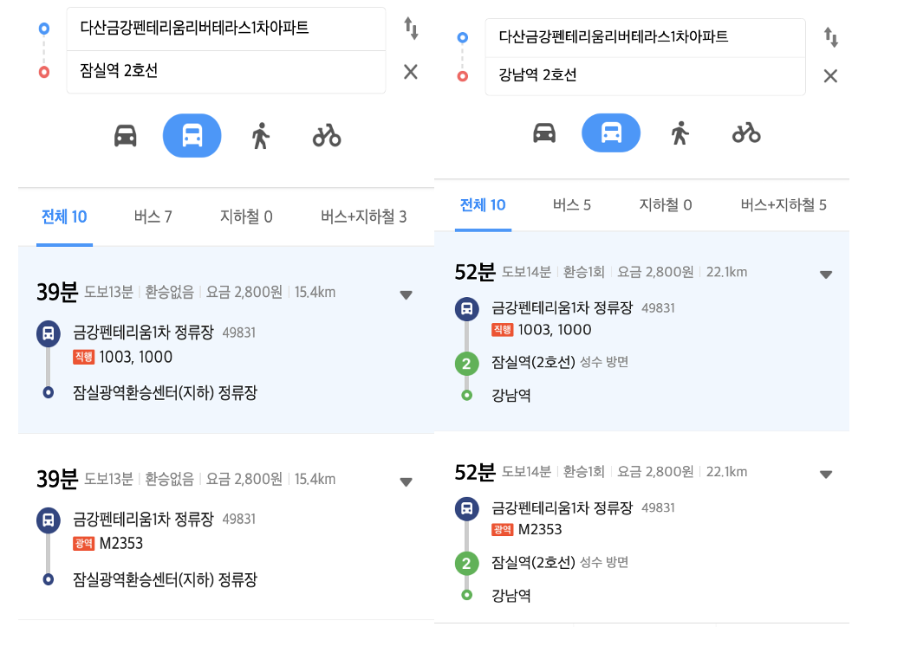This screenshot has width=917, height=646.
Task: Toggle public transit mode in the left panel
Action: pos(192,136)
